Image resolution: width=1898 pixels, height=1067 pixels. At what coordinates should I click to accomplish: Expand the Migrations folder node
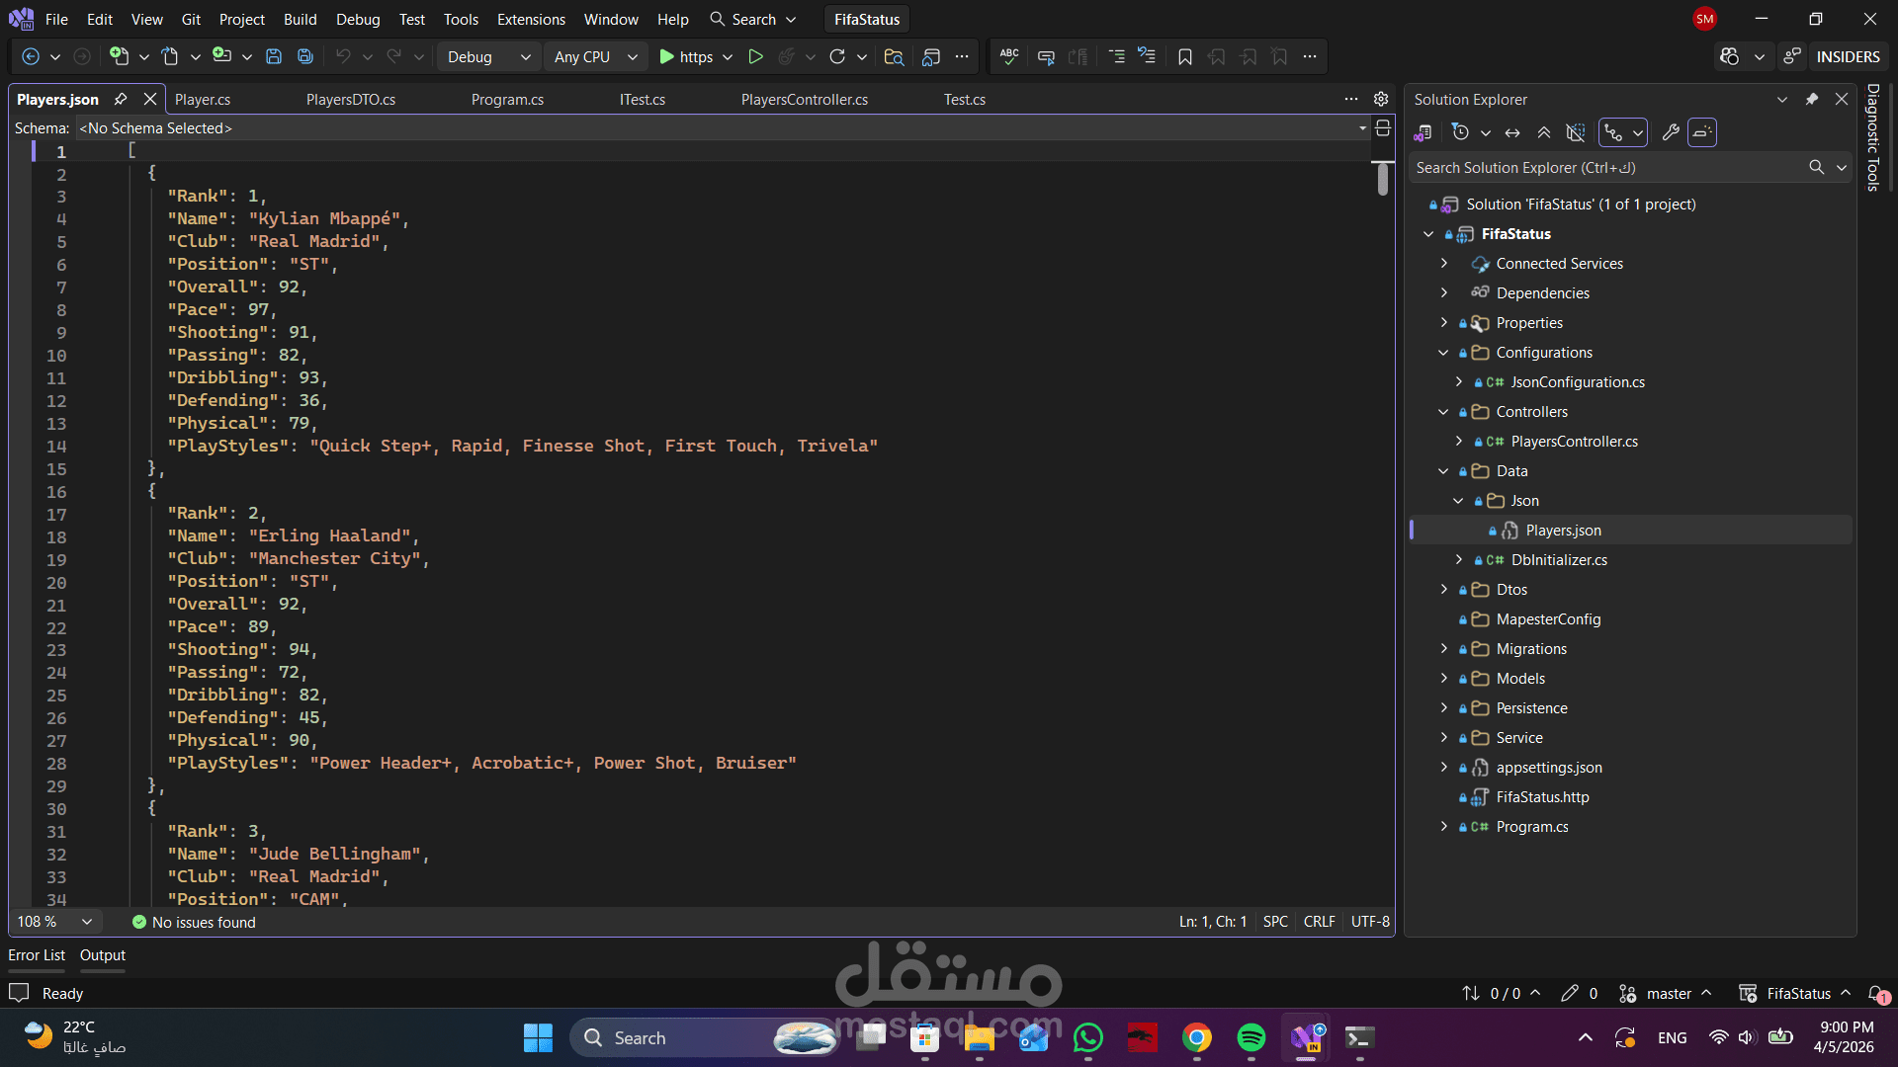pos(1444,649)
